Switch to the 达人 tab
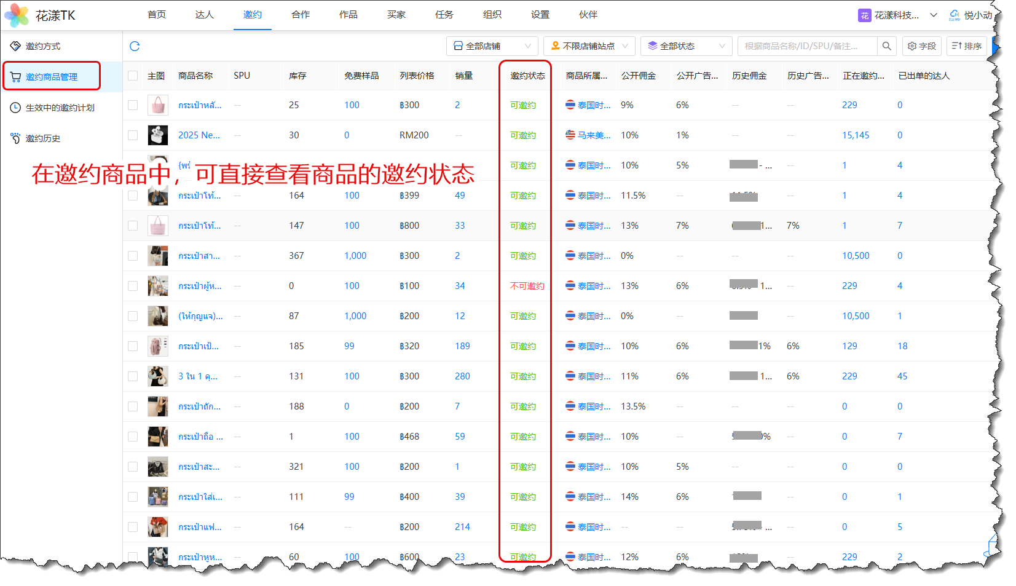This screenshot has height=586, width=1016. (x=205, y=15)
